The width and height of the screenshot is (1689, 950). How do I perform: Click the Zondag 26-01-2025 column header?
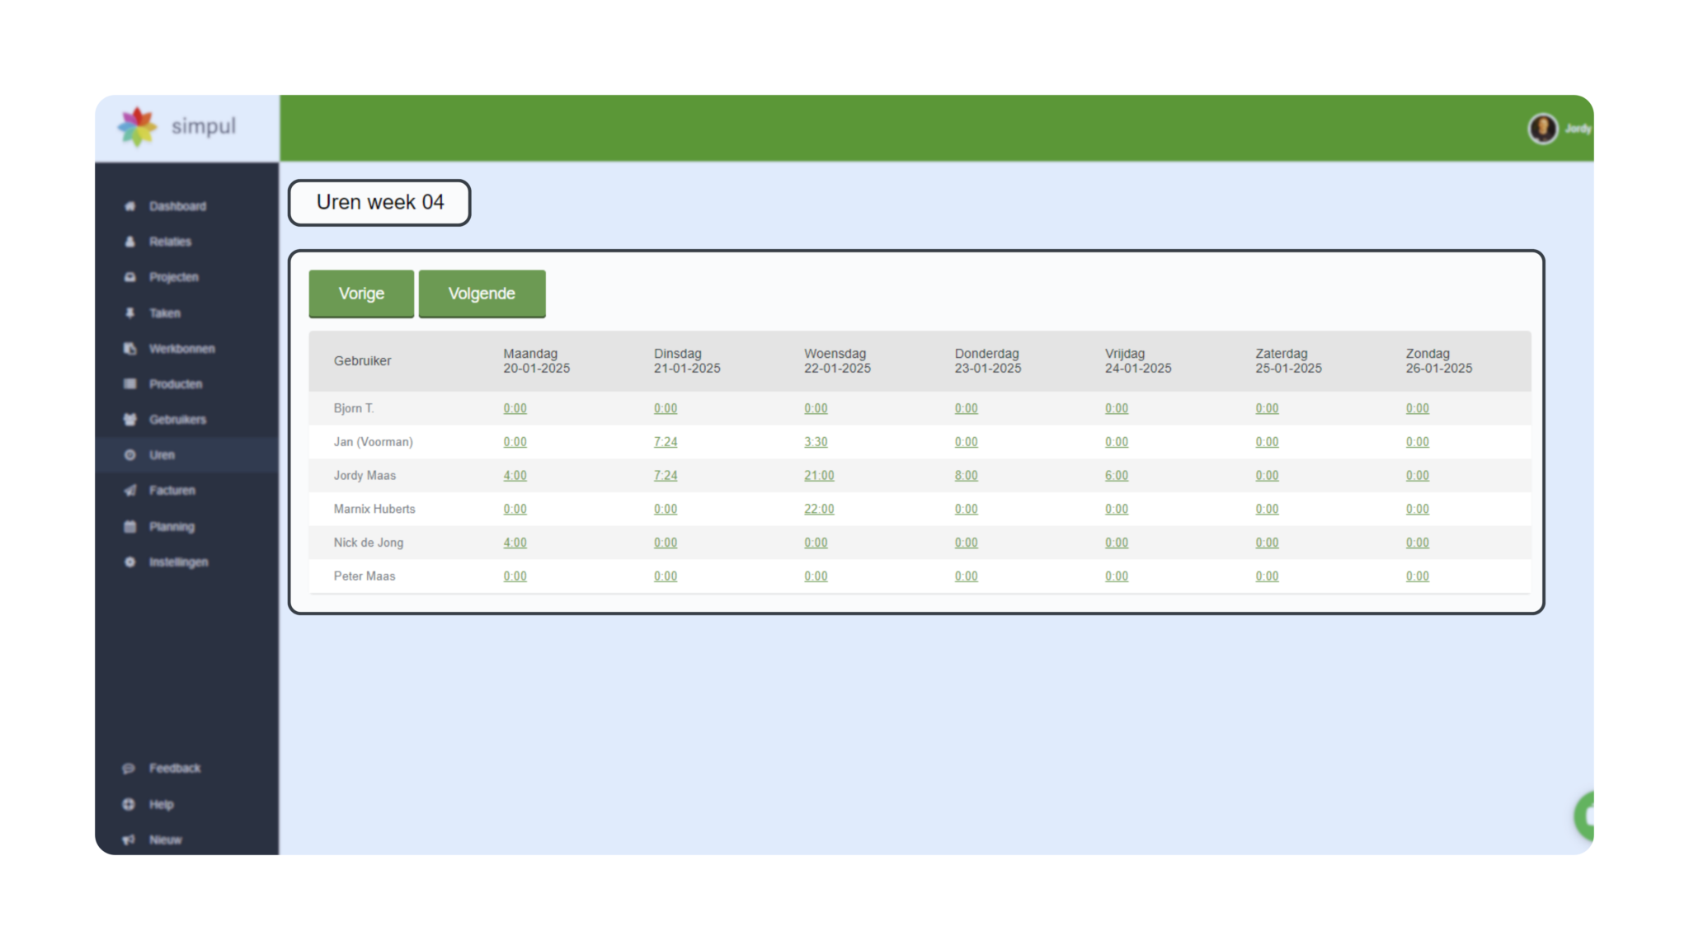coord(1438,361)
